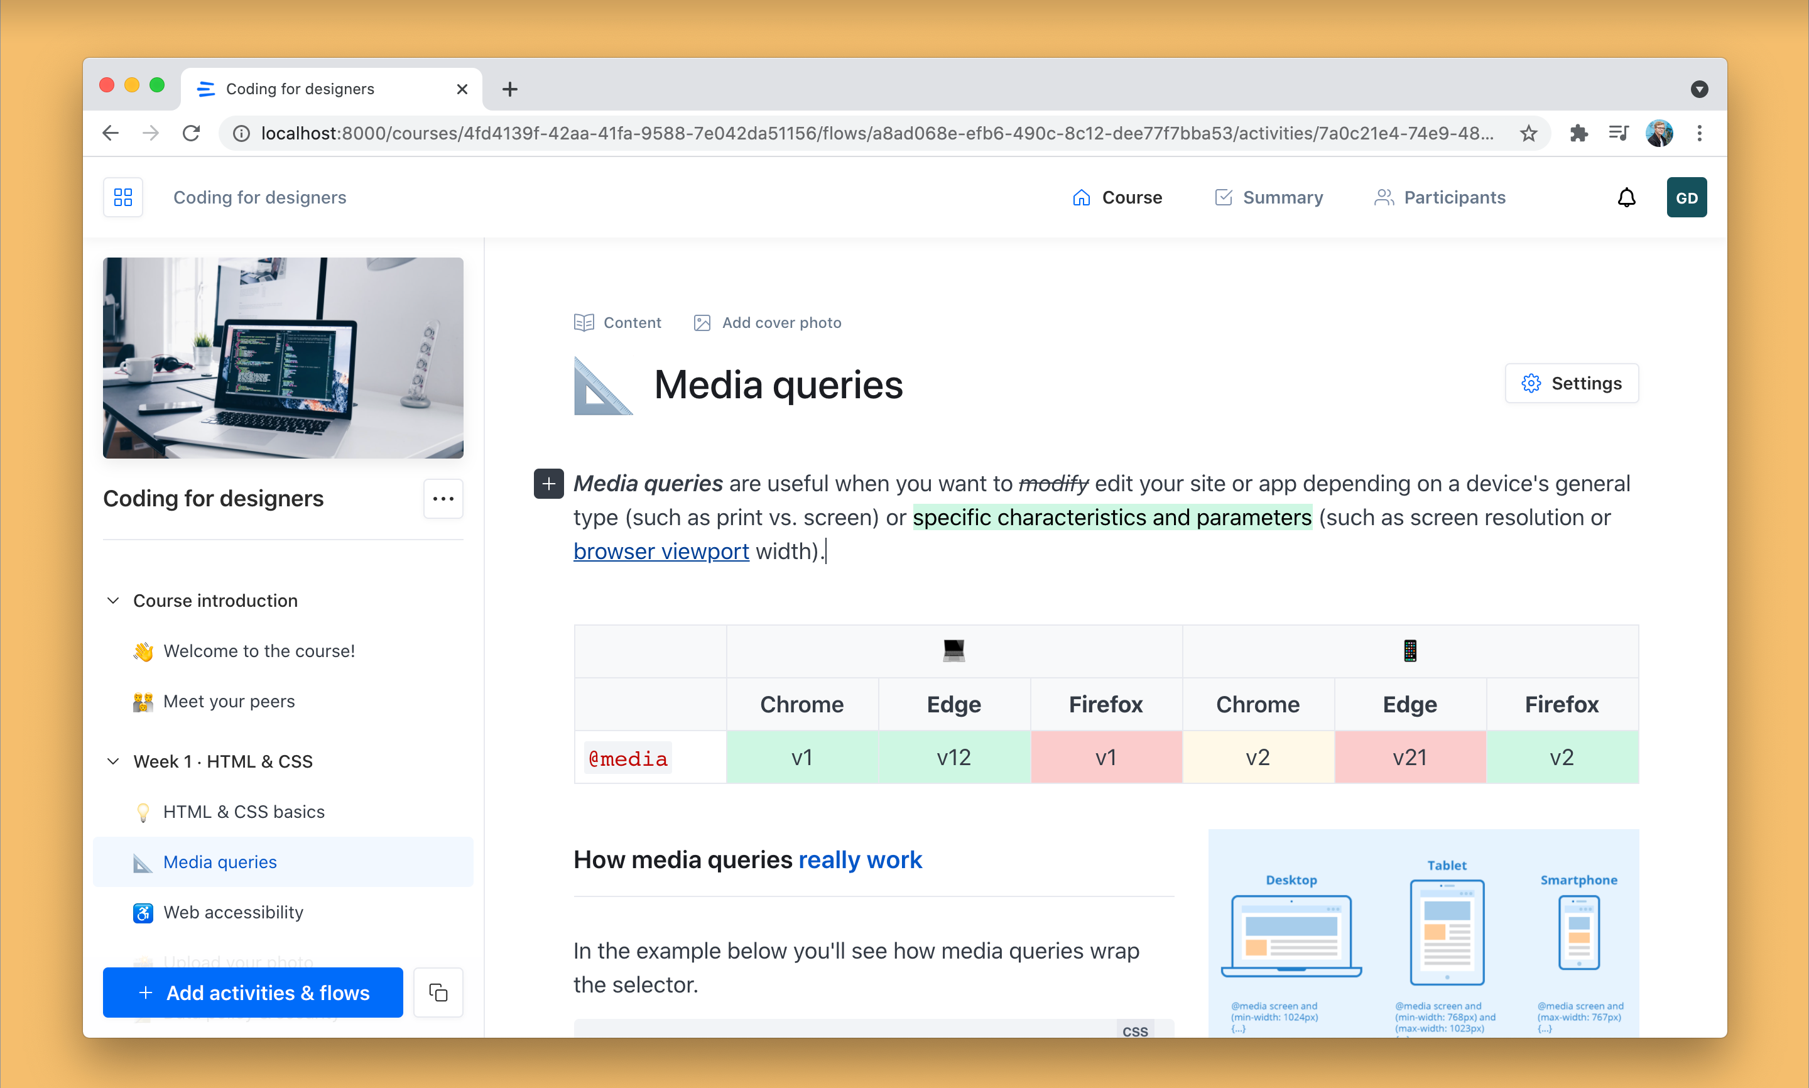
Task: Click the @media code cell
Action: point(650,758)
